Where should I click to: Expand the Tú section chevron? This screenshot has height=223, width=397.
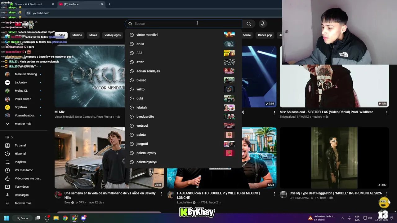(x=12, y=137)
